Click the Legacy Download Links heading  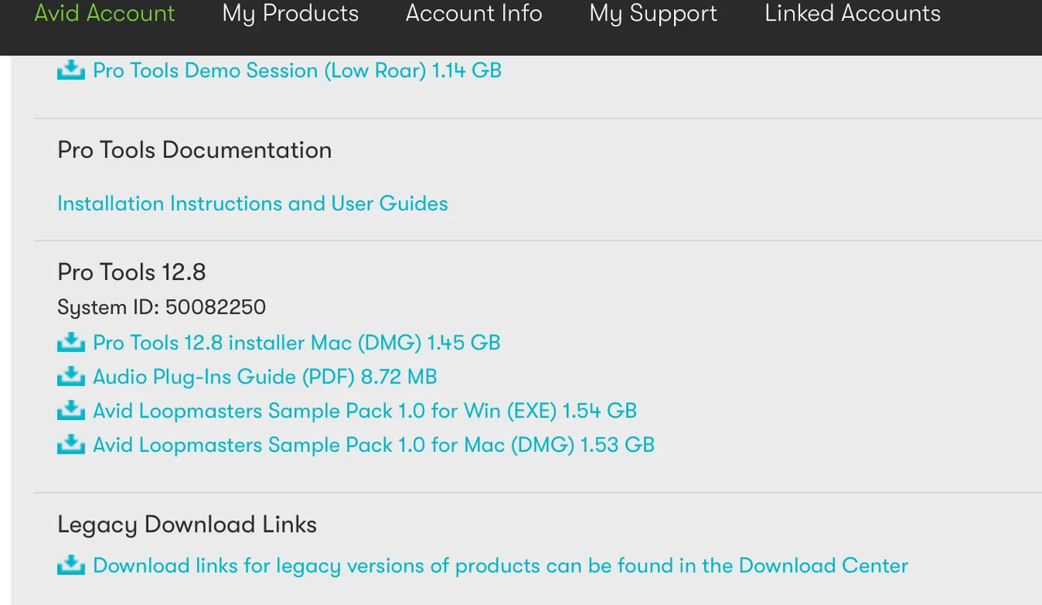187,524
